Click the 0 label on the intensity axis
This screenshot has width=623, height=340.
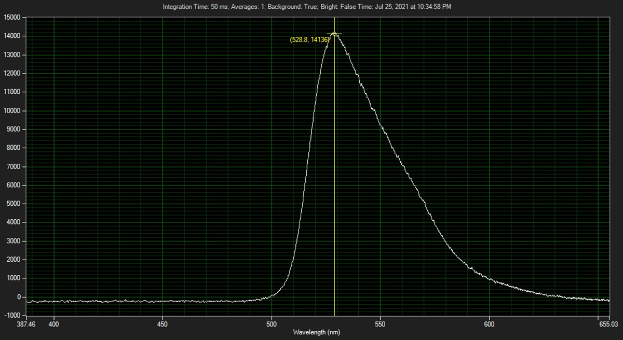pyautogui.click(x=19, y=297)
